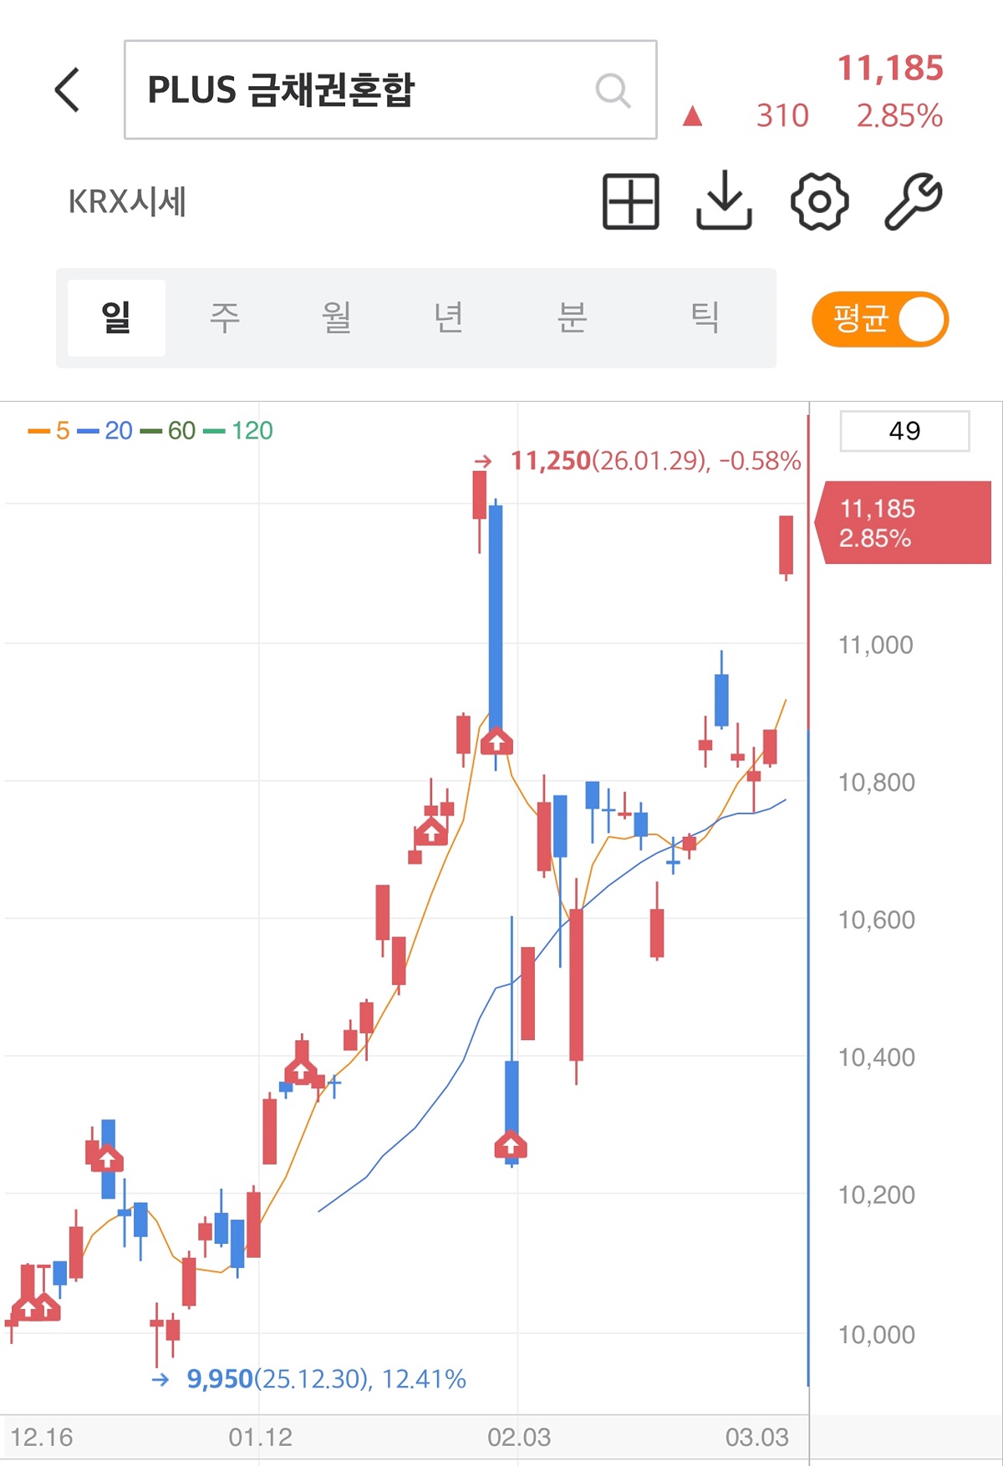
Task: Open the split chart layout icon
Action: point(631,201)
